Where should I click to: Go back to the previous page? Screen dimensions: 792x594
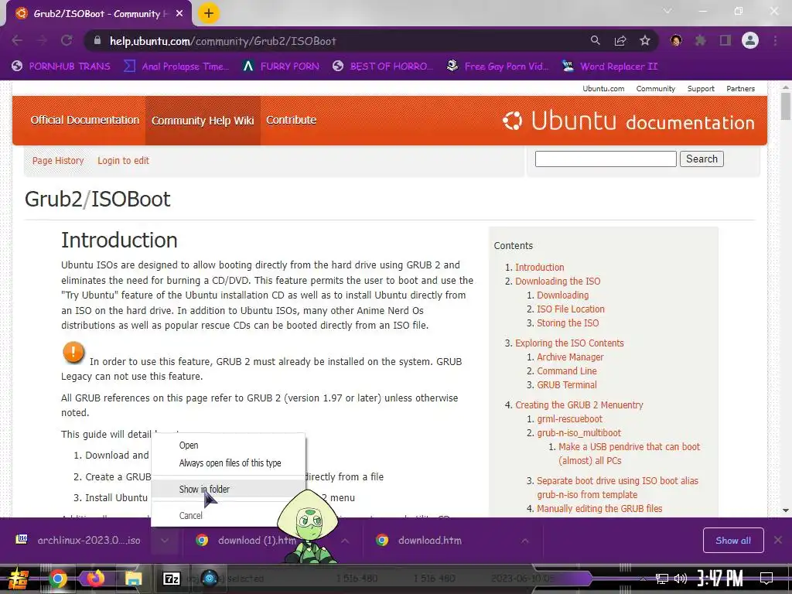pos(17,40)
